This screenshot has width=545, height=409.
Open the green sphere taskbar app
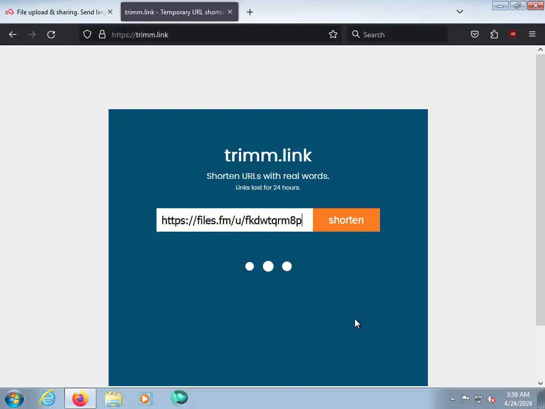click(179, 398)
